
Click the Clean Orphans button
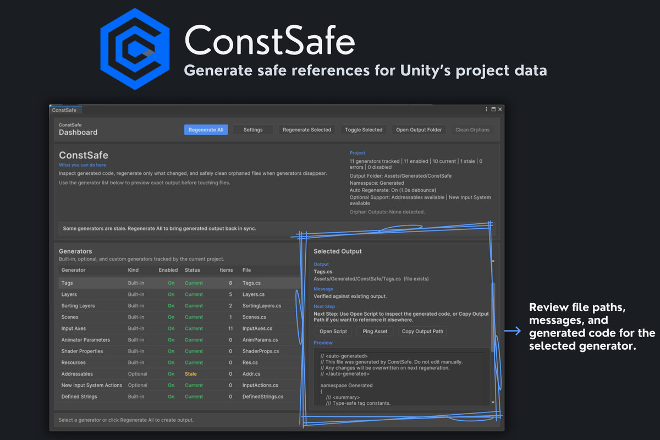pyautogui.click(x=472, y=130)
